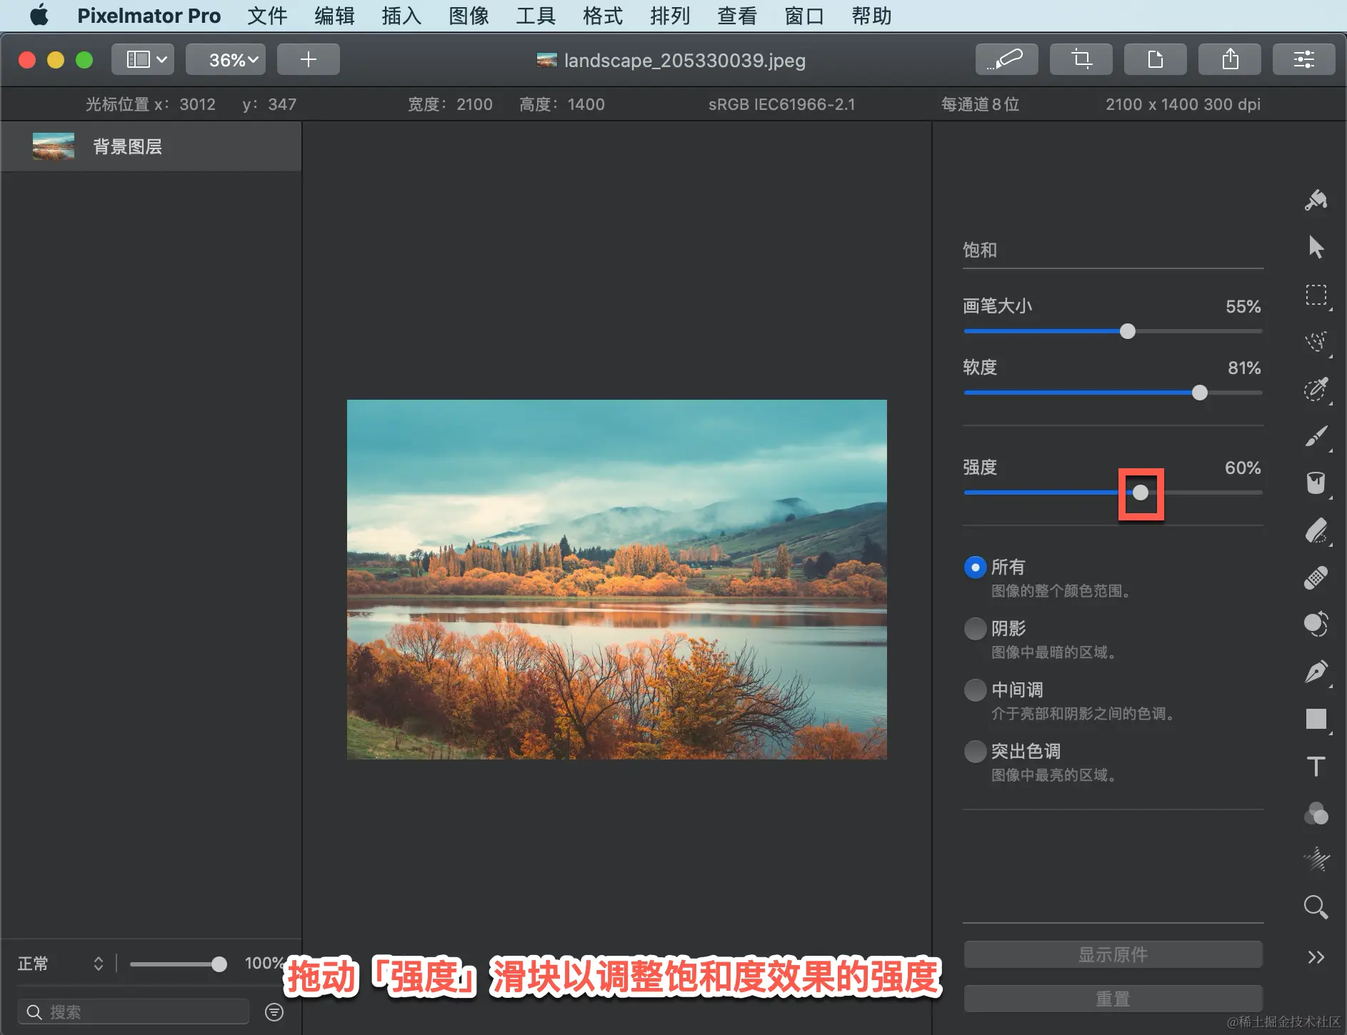Screen dimensions: 1347x1035
Task: Click the 背景图层 layer thumbnail
Action: coord(54,146)
